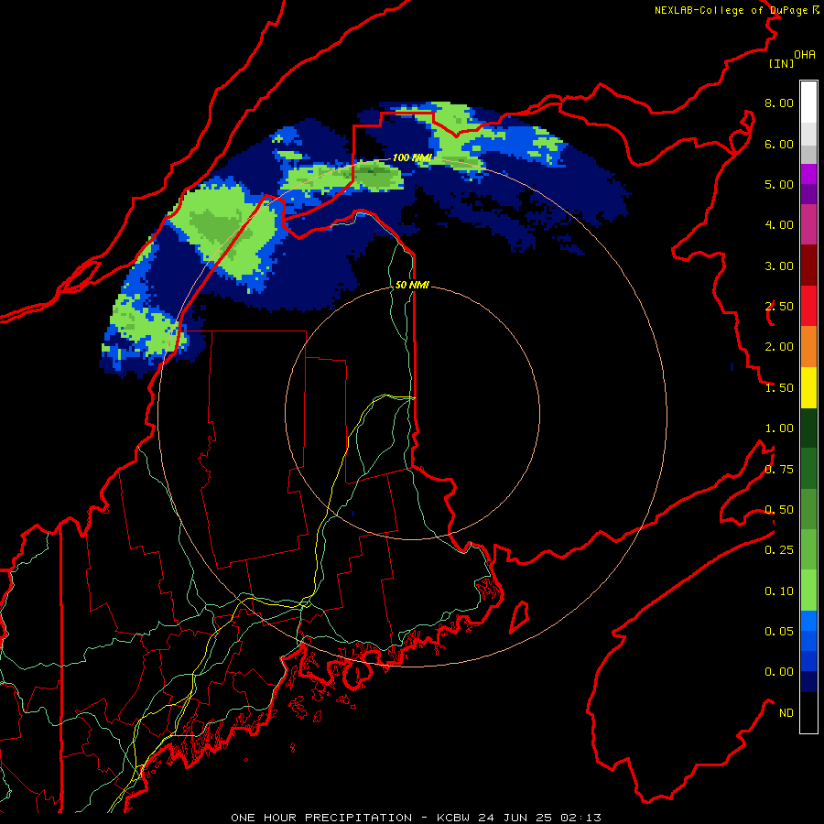
Task: Select the navy swatch below 0.00
Action: click(x=808, y=682)
